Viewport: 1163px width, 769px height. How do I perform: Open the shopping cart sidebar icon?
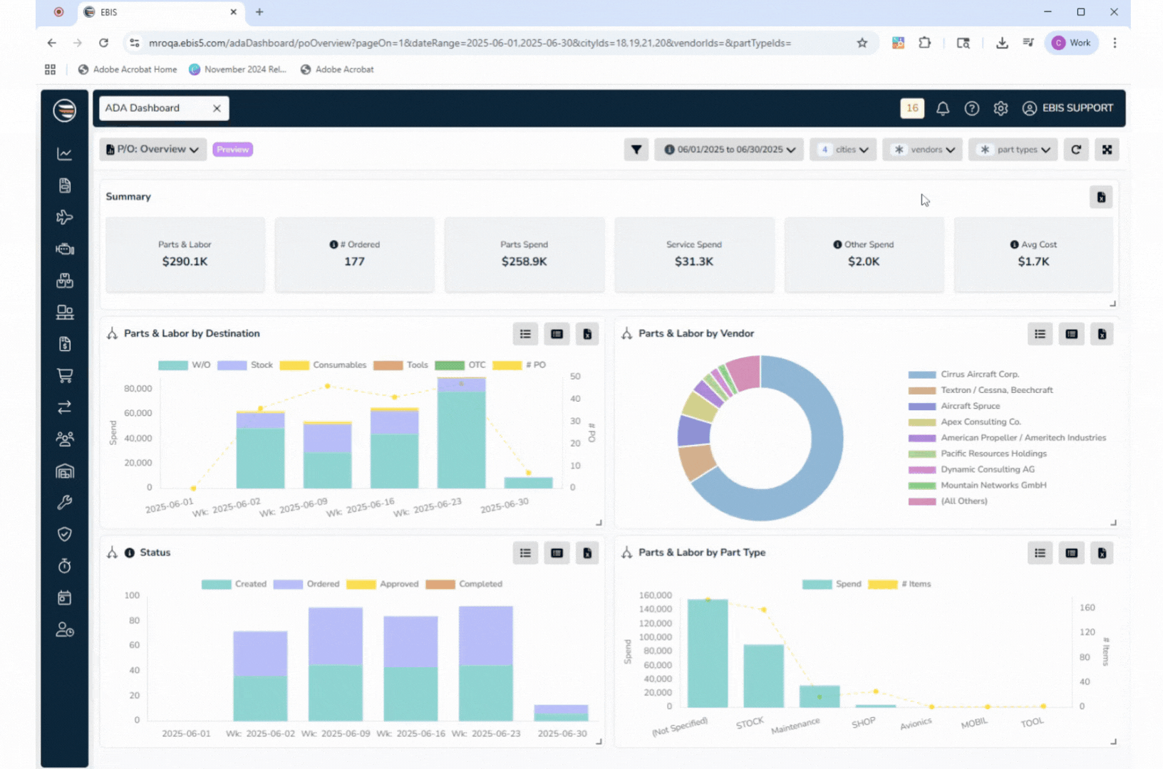pos(65,376)
